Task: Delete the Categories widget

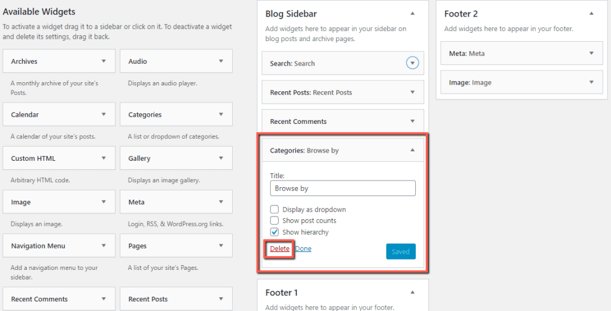Action: click(280, 248)
